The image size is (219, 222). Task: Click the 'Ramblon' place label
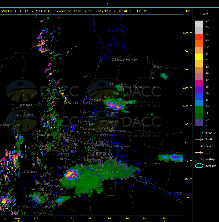pos(86,76)
